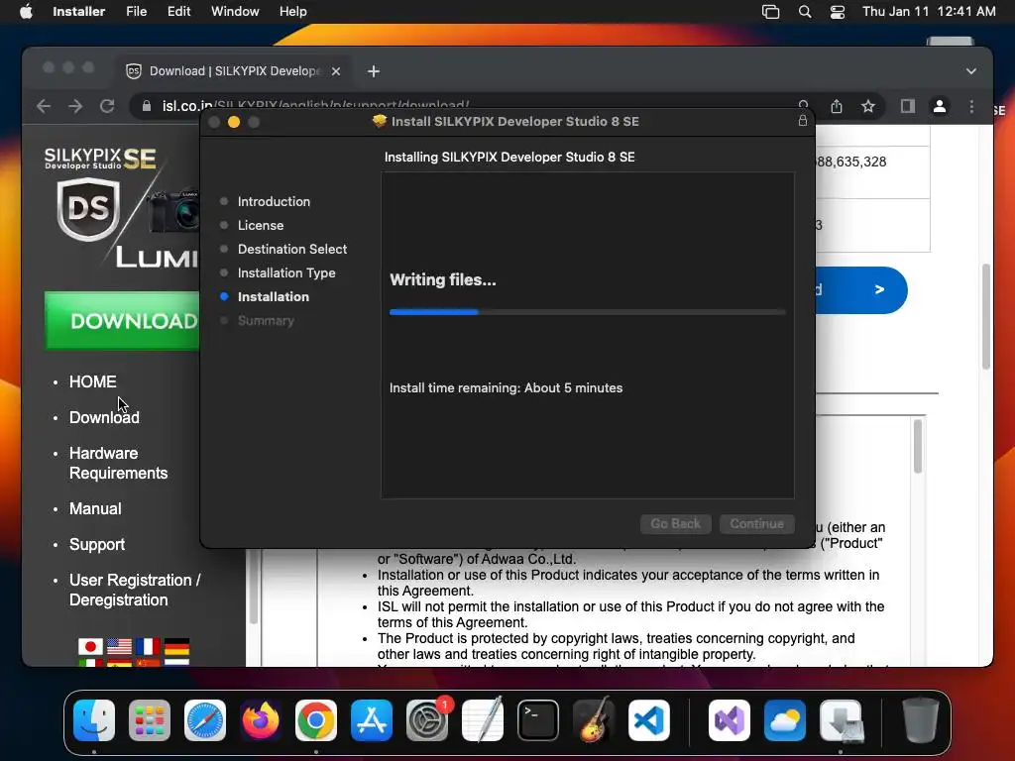Click the Stage Manager menu bar icon
1015x761 pixels.
(770, 12)
